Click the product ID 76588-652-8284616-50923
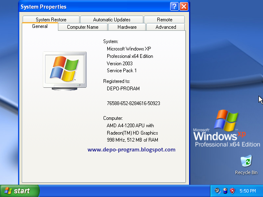 tap(134, 103)
